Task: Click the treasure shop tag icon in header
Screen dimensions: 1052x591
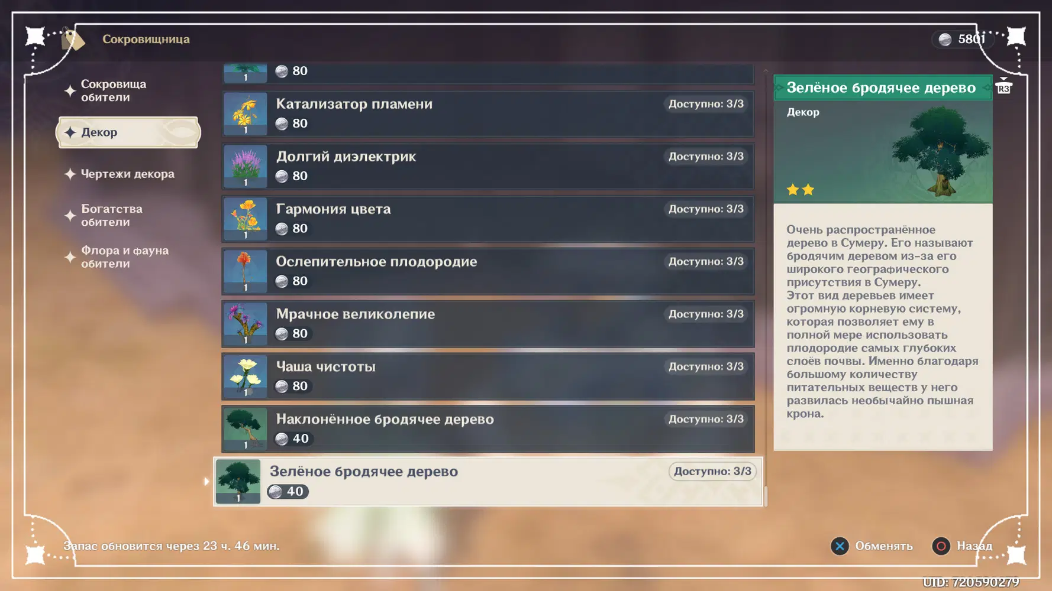Action: (x=72, y=40)
